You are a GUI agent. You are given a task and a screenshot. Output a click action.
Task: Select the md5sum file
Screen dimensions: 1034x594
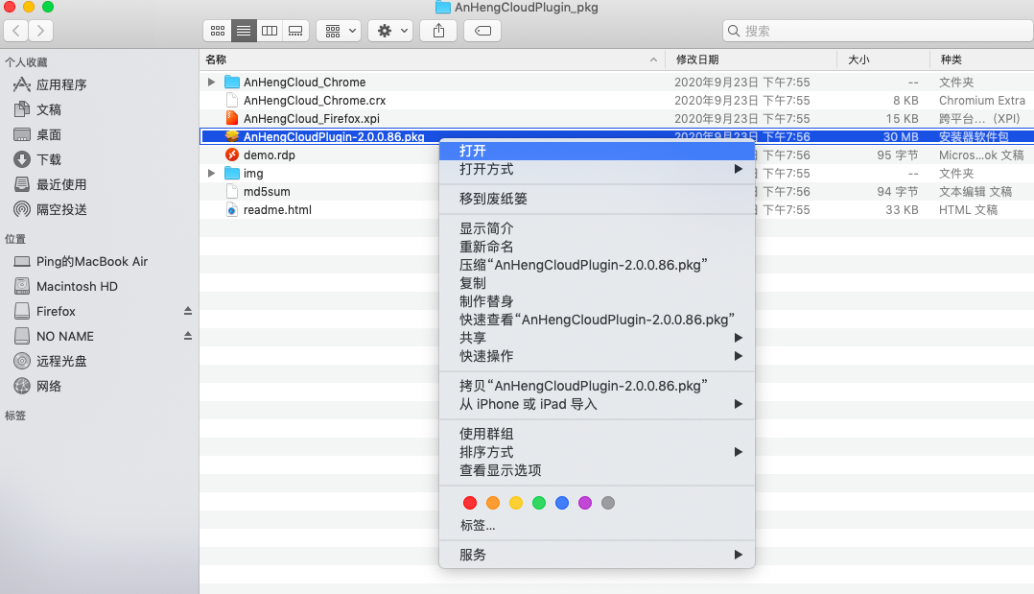(267, 191)
